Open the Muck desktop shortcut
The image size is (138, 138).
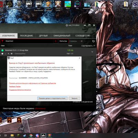coord(68,5)
